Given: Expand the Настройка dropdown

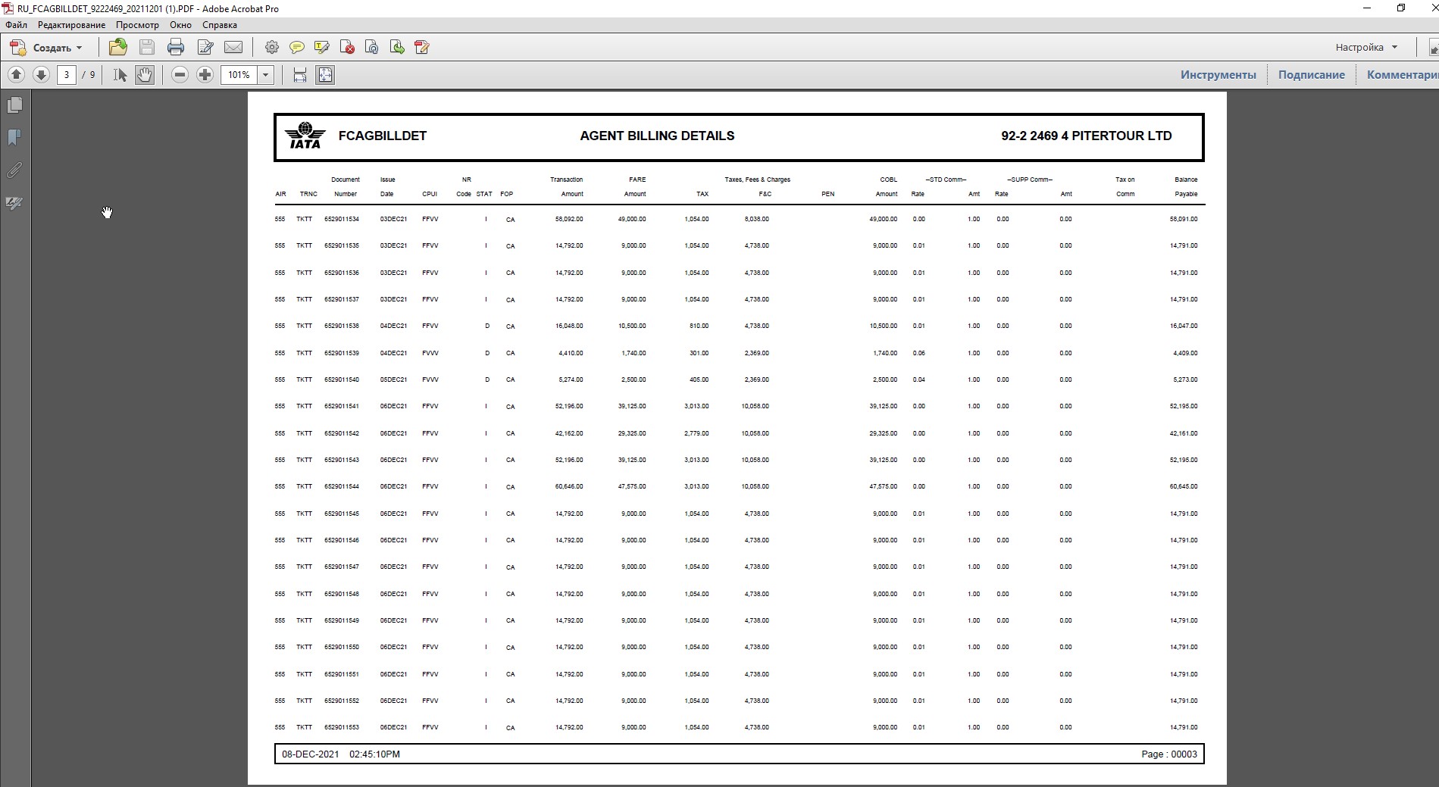Looking at the screenshot, I should coord(1366,47).
